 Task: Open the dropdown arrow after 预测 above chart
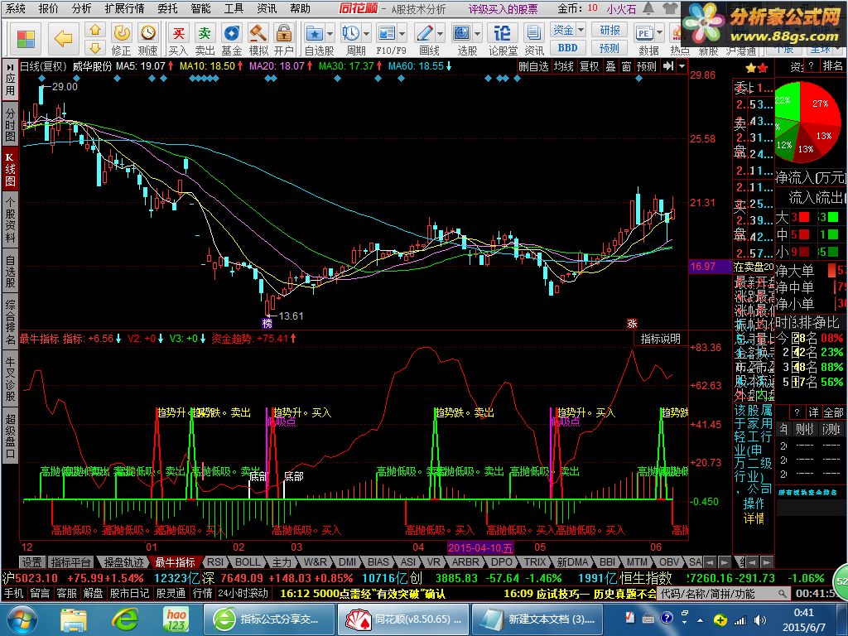point(682,66)
